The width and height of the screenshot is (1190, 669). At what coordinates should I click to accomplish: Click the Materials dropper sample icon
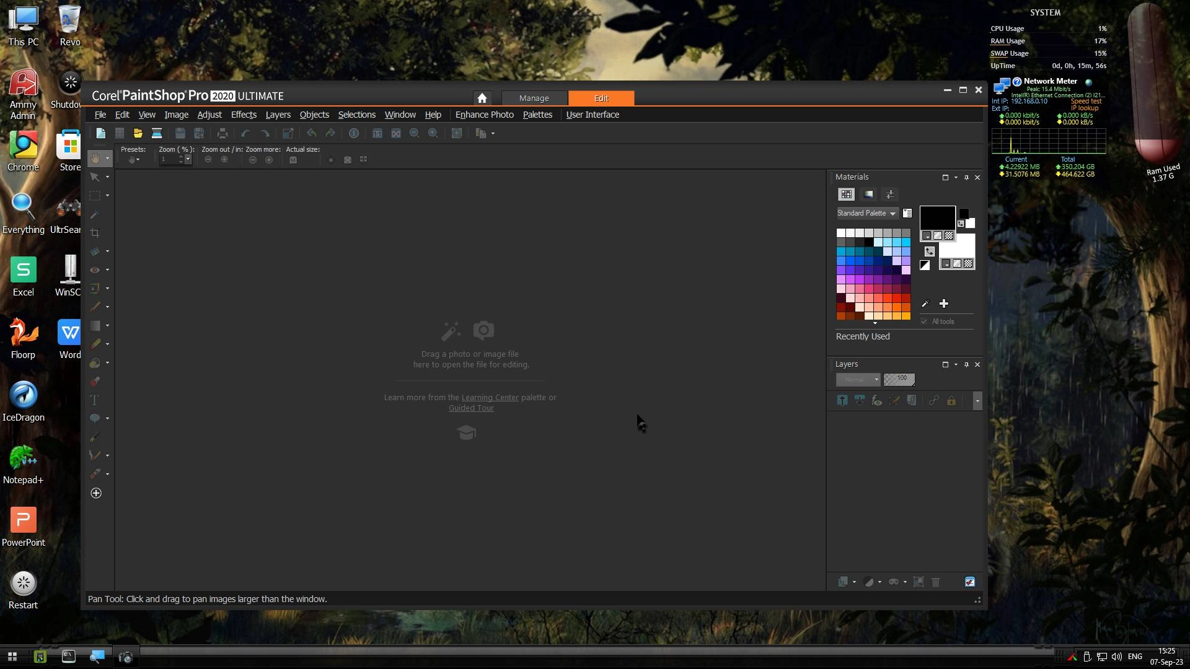(x=925, y=304)
